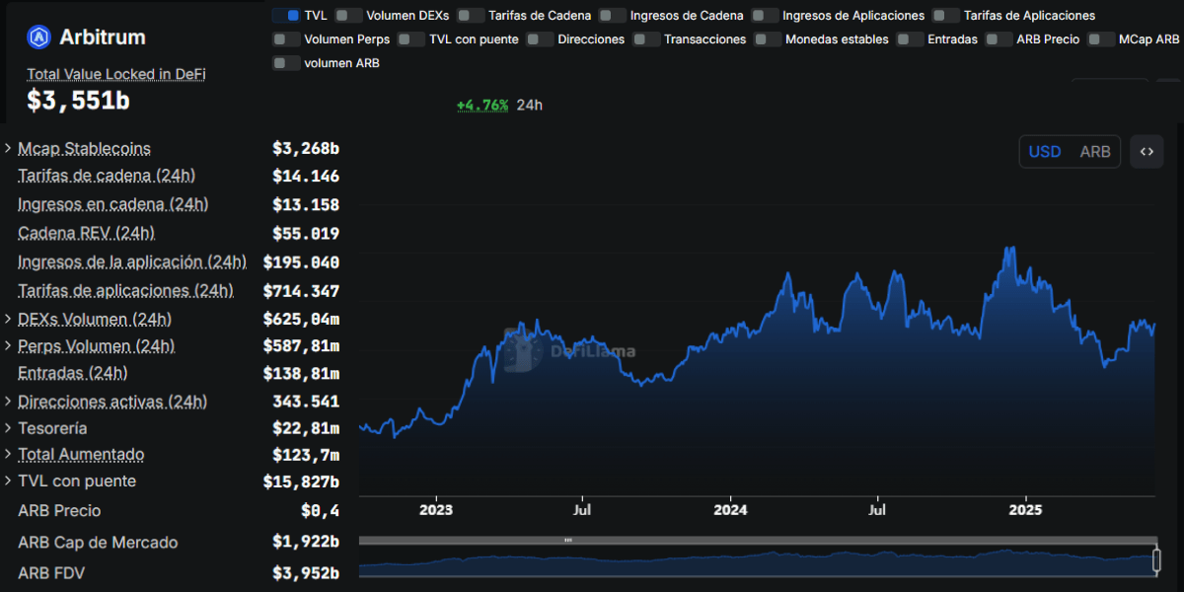Viewport: 1184px width, 592px height.
Task: Click the $625,04m DEX volume value
Action: (x=301, y=320)
